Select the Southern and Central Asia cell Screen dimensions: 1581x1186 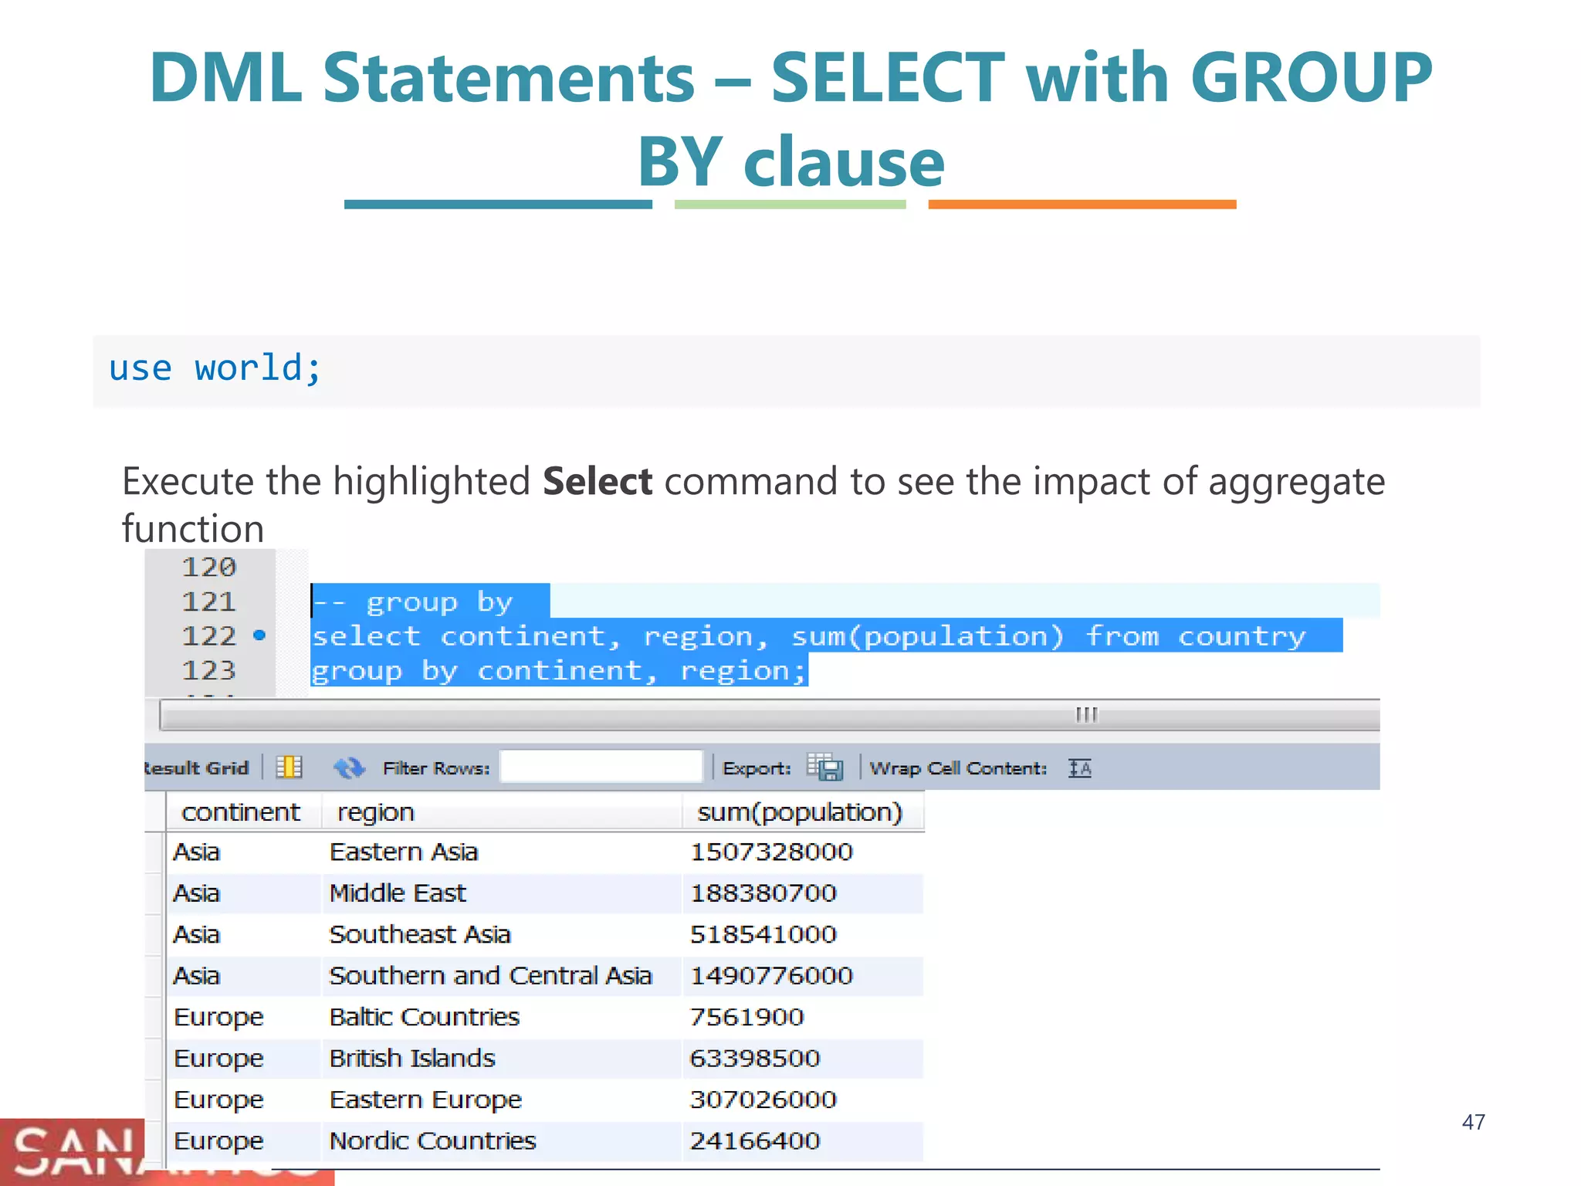pyautogui.click(x=501, y=976)
